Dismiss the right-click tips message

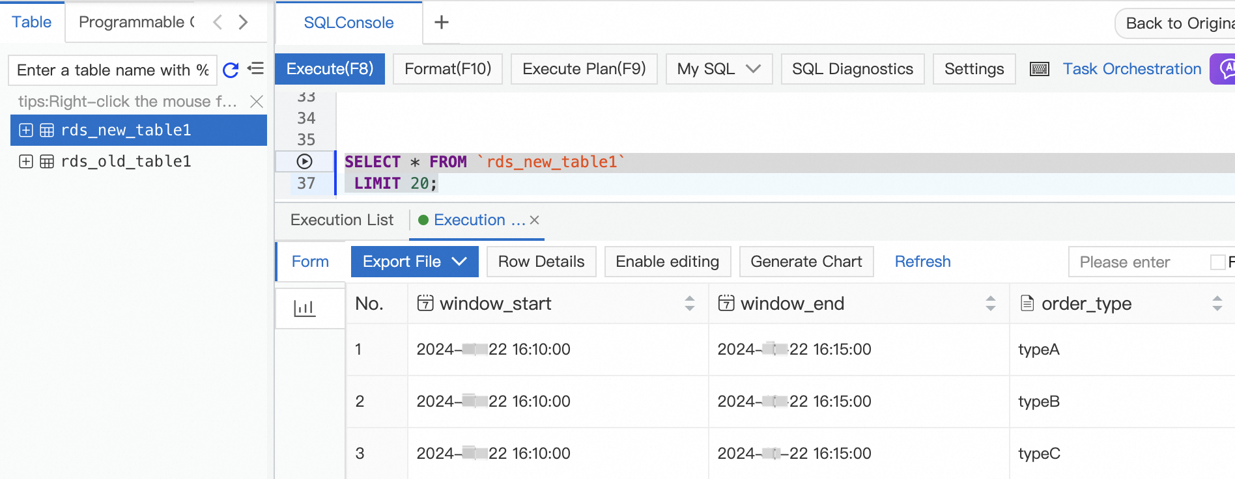pos(257,102)
